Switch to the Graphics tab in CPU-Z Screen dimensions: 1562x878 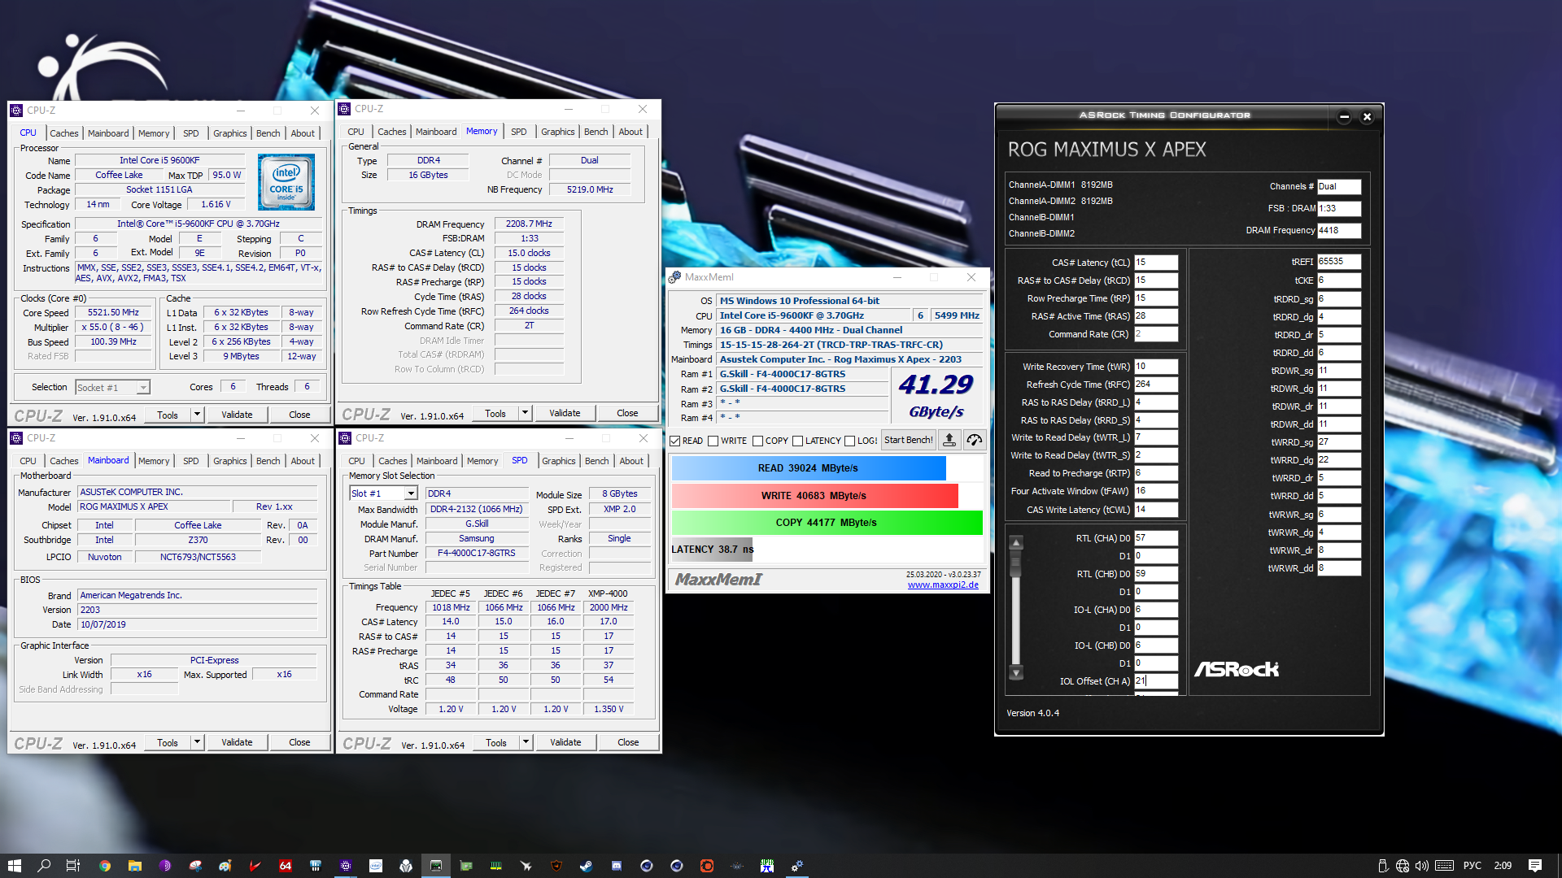pyautogui.click(x=229, y=133)
